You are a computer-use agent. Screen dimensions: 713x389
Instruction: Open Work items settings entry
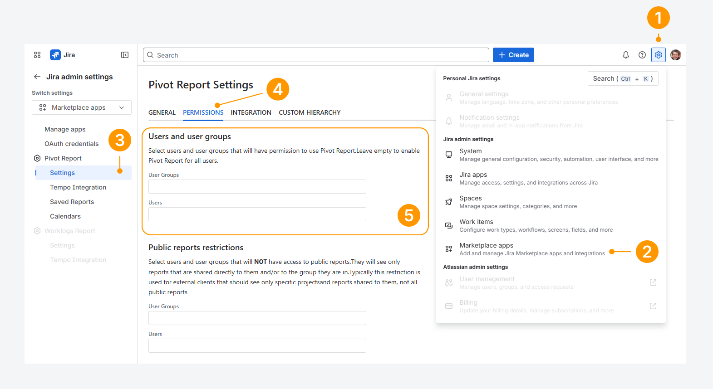[x=551, y=225]
